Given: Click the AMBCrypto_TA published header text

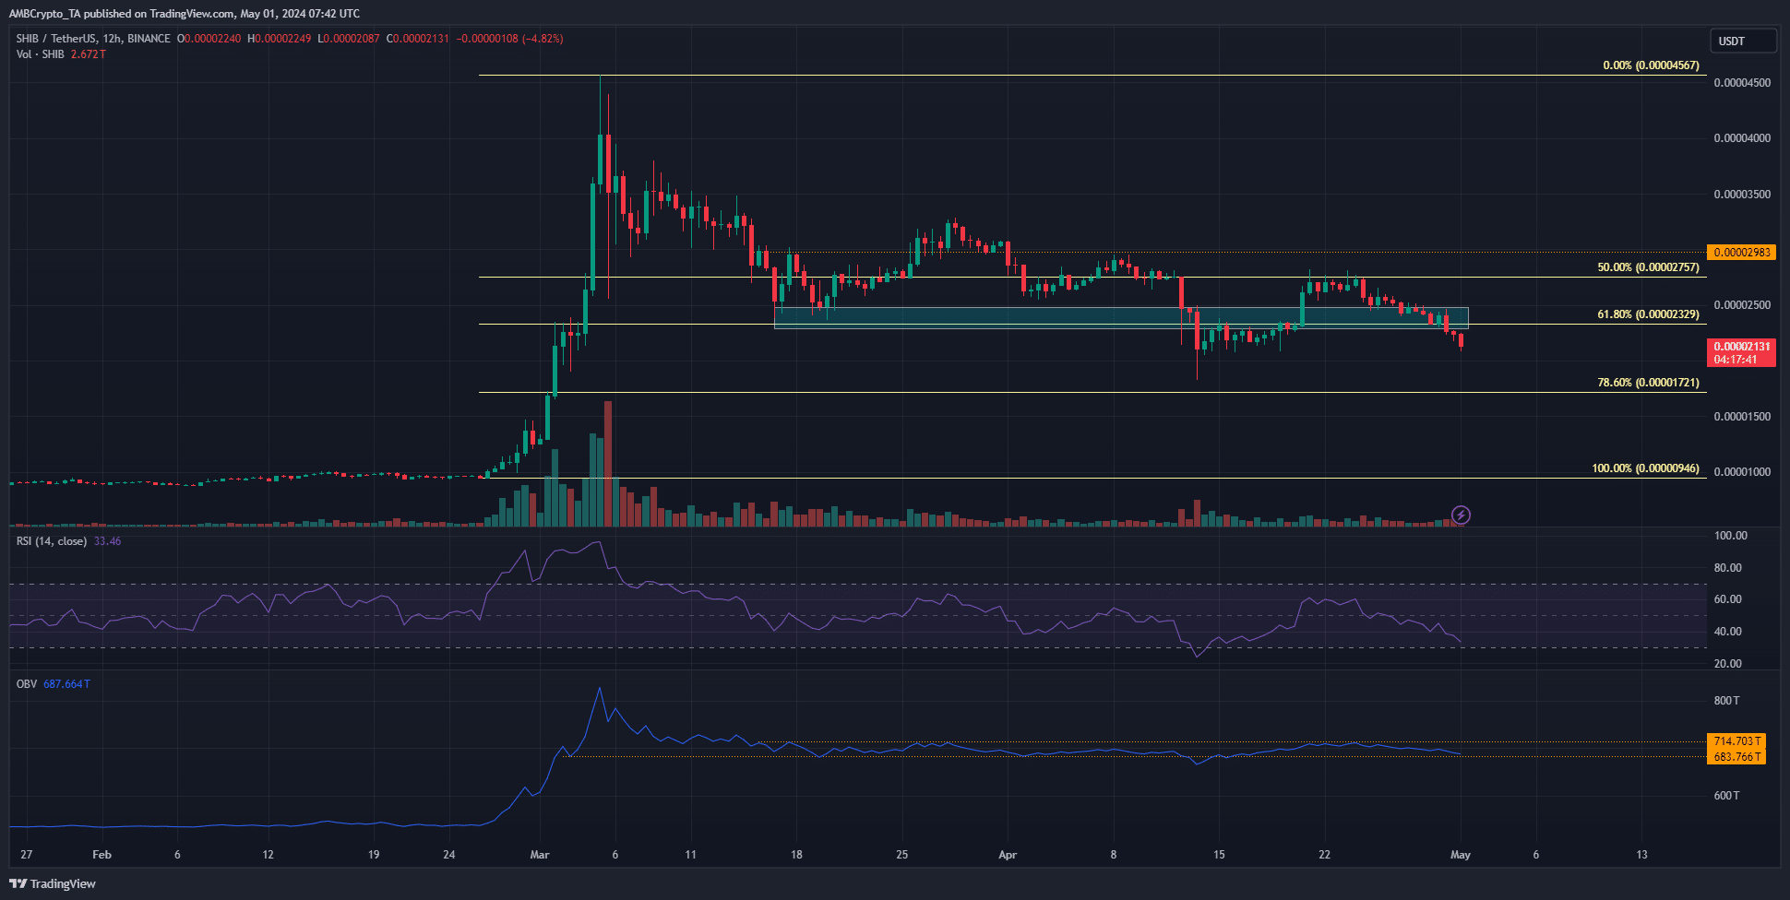Looking at the screenshot, I should (x=185, y=14).
